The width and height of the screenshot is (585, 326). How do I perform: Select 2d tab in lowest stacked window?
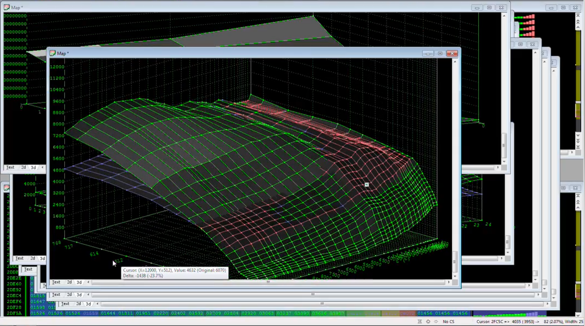coord(79,304)
